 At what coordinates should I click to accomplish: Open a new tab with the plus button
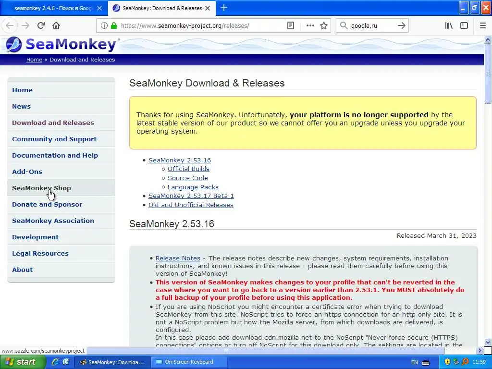(224, 8)
